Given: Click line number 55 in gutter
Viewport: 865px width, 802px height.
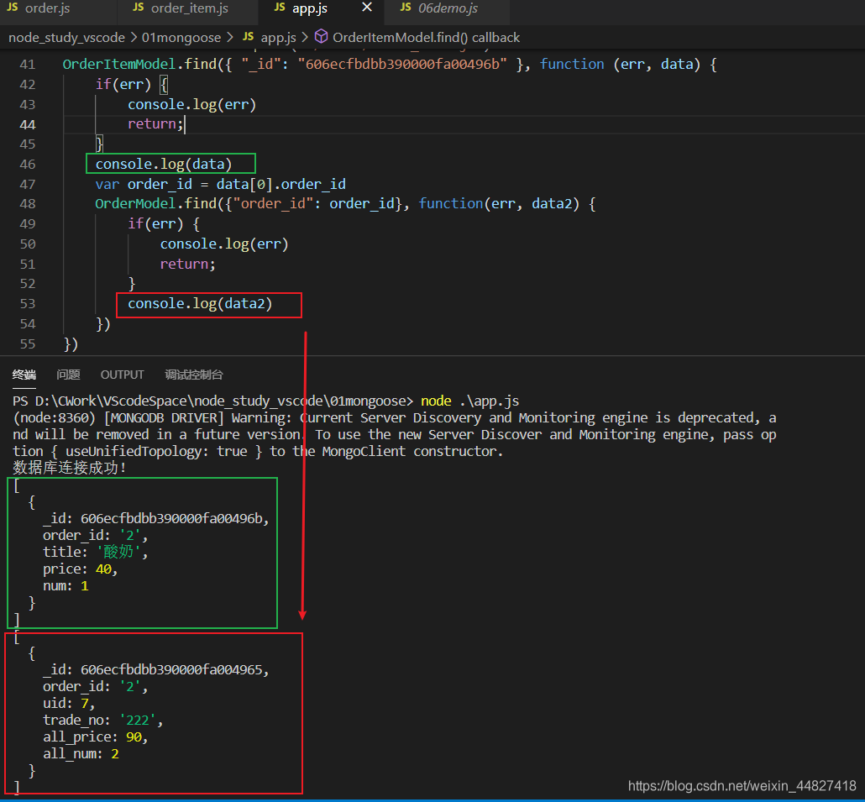Looking at the screenshot, I should click(x=28, y=344).
